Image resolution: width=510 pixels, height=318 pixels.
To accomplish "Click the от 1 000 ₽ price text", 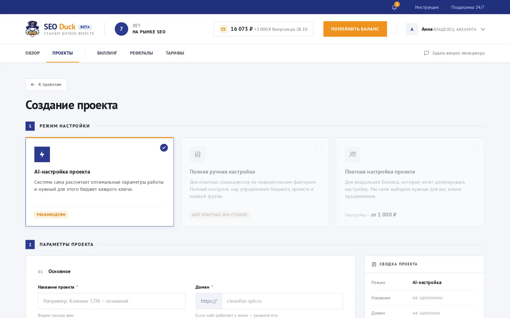I will pyautogui.click(x=384, y=215).
